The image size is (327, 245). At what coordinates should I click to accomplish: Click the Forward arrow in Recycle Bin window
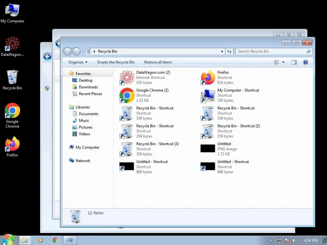click(76, 51)
